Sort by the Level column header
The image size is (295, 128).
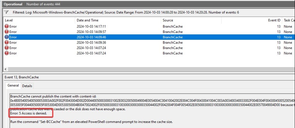39,20
